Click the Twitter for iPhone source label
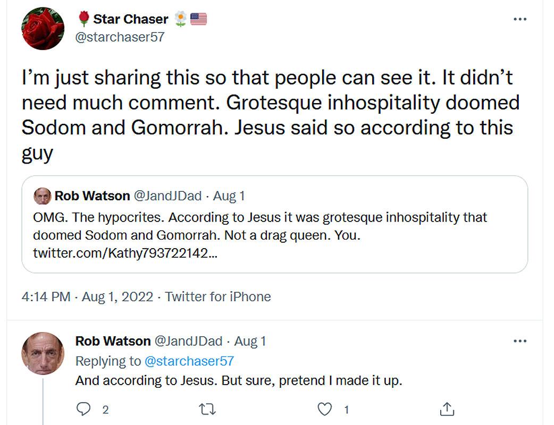The width and height of the screenshot is (554, 425). 218,296
